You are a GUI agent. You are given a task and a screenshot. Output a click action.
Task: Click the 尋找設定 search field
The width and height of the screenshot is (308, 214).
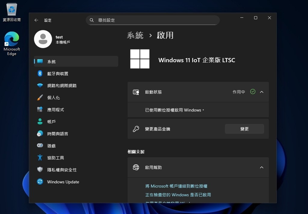pyautogui.click(x=153, y=20)
